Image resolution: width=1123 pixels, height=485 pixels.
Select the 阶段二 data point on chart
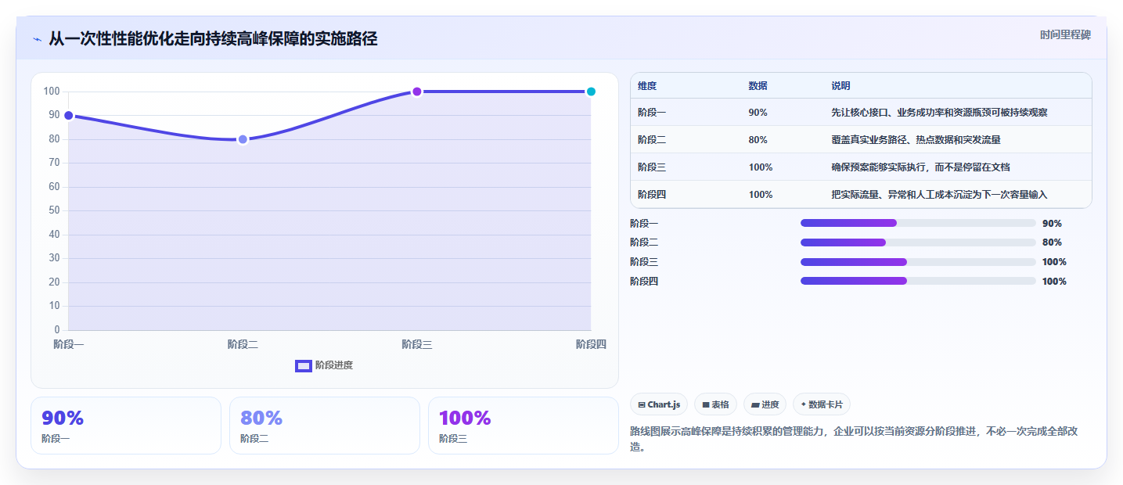coord(243,139)
